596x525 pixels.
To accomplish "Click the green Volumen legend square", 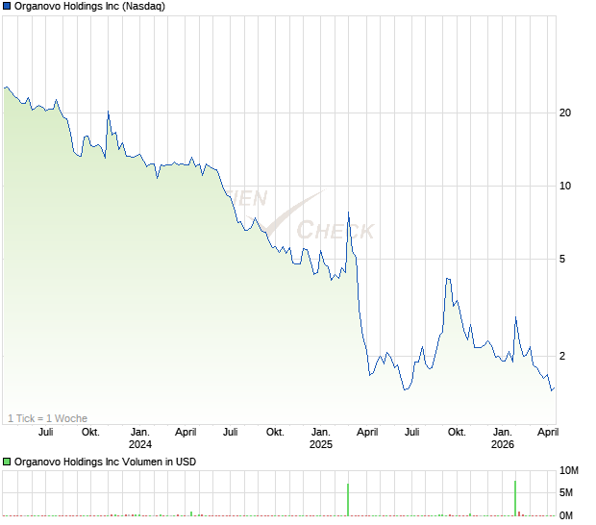I will point(7,462).
